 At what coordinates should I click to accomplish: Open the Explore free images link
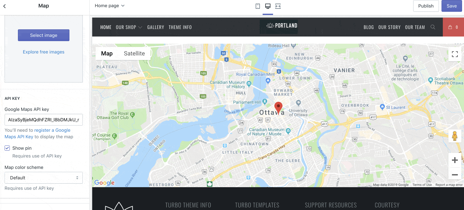(x=44, y=52)
